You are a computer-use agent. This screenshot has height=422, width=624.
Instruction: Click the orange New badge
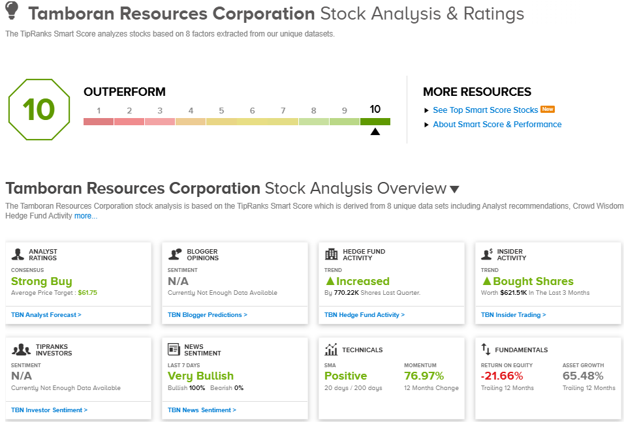[x=548, y=109]
